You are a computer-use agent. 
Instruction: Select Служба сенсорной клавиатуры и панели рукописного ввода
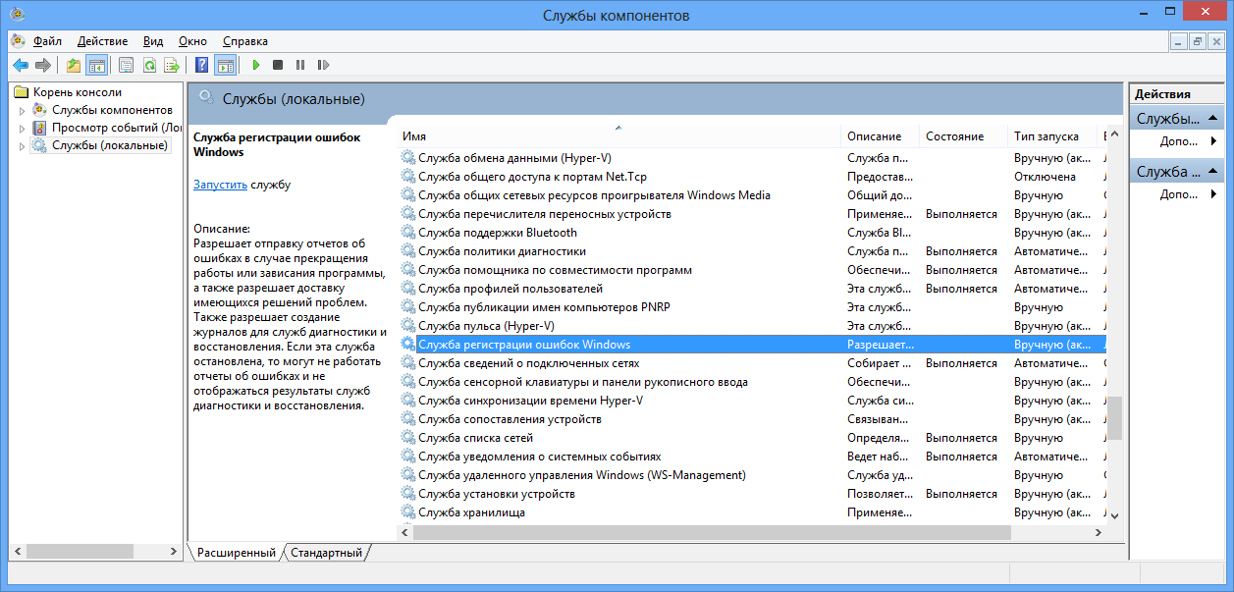[x=752, y=382]
